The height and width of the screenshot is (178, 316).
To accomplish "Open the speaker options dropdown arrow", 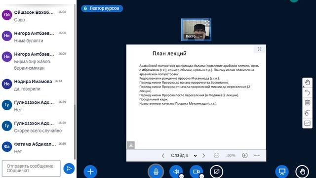I will 181,176.
